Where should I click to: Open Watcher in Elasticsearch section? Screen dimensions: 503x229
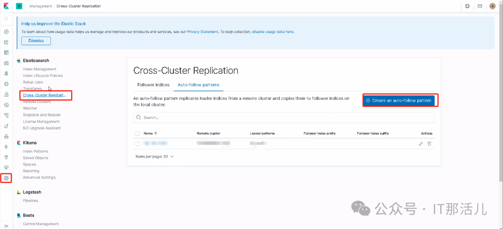click(30, 108)
